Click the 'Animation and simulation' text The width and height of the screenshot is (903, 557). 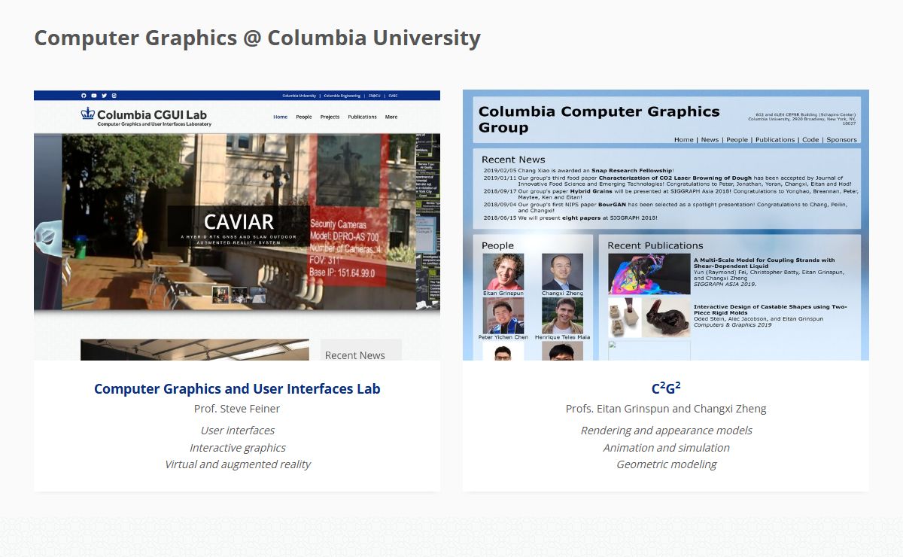click(667, 448)
